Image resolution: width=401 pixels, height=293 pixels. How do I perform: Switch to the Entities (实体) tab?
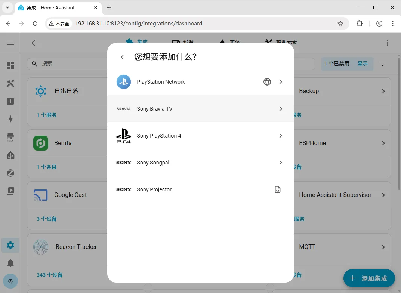point(230,42)
